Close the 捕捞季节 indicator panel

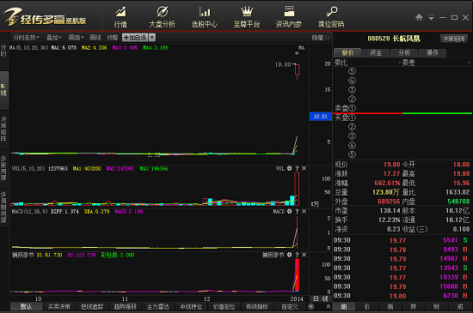304,255
